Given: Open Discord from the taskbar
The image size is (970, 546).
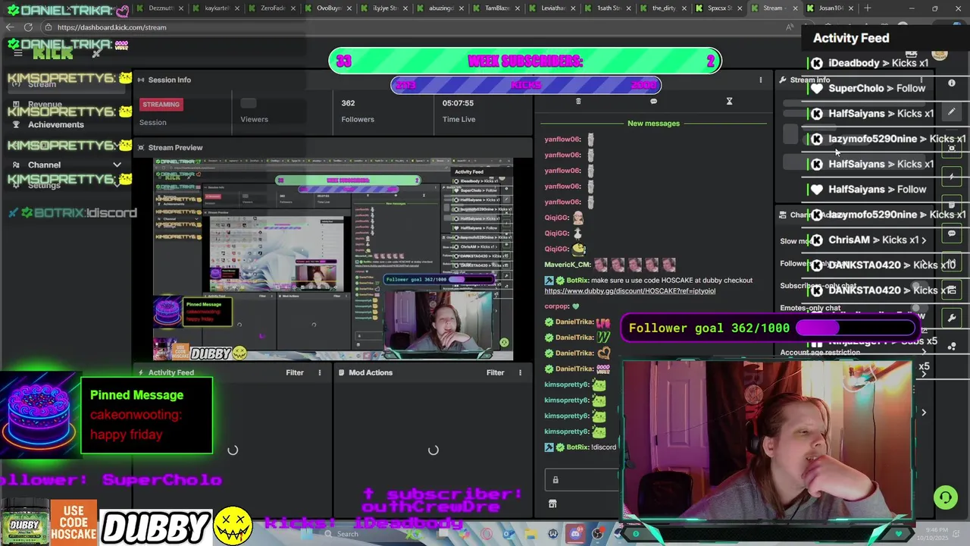Looking at the screenshot, I should click(x=575, y=534).
